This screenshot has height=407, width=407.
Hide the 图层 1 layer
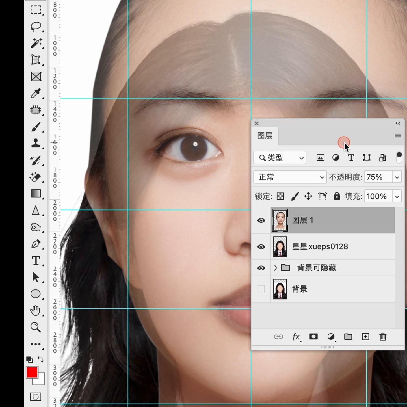(x=261, y=220)
